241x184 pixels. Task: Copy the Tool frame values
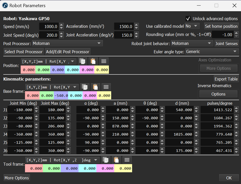point(106,160)
